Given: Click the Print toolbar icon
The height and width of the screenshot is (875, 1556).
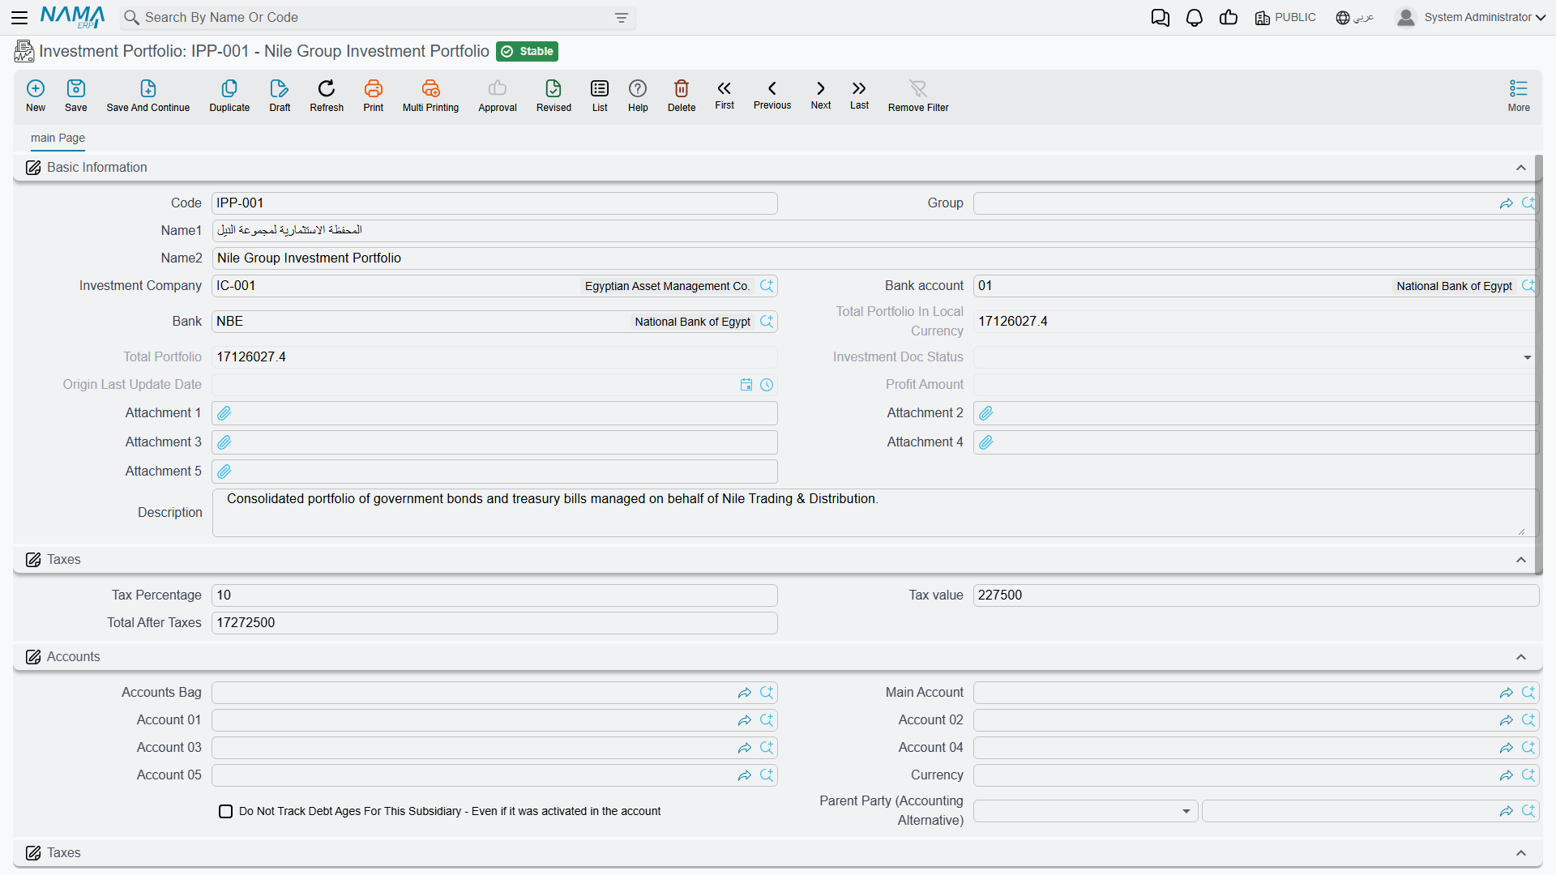Looking at the screenshot, I should point(374,96).
